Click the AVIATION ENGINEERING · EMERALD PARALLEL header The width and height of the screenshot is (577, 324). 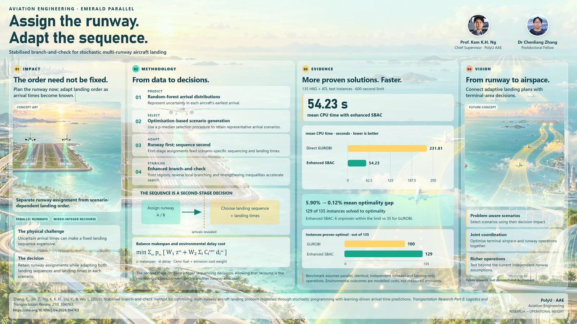click(x=71, y=9)
